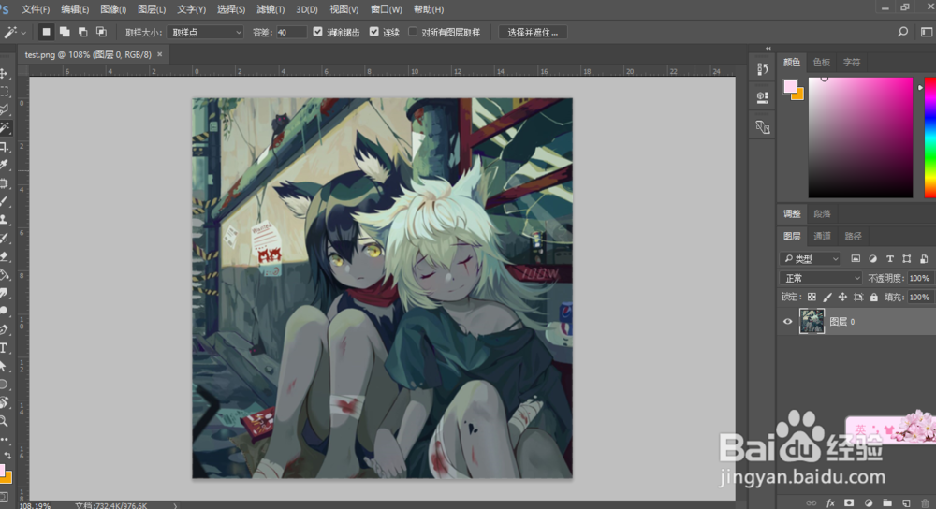
Task: Toggle prevent artboard nesting lock icon
Action: pos(857,298)
